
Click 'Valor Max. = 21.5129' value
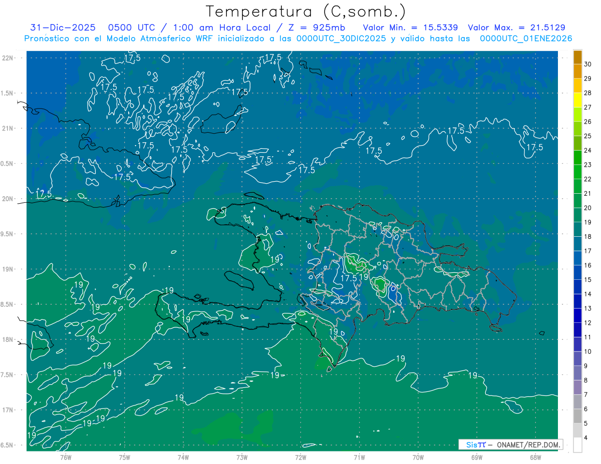coord(516,28)
